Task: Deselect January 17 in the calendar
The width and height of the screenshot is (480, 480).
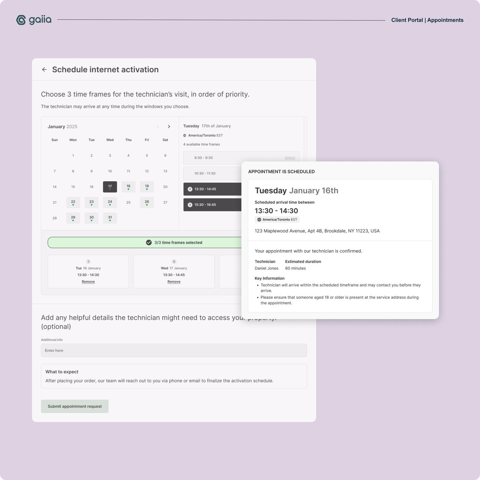Action: tap(110, 186)
